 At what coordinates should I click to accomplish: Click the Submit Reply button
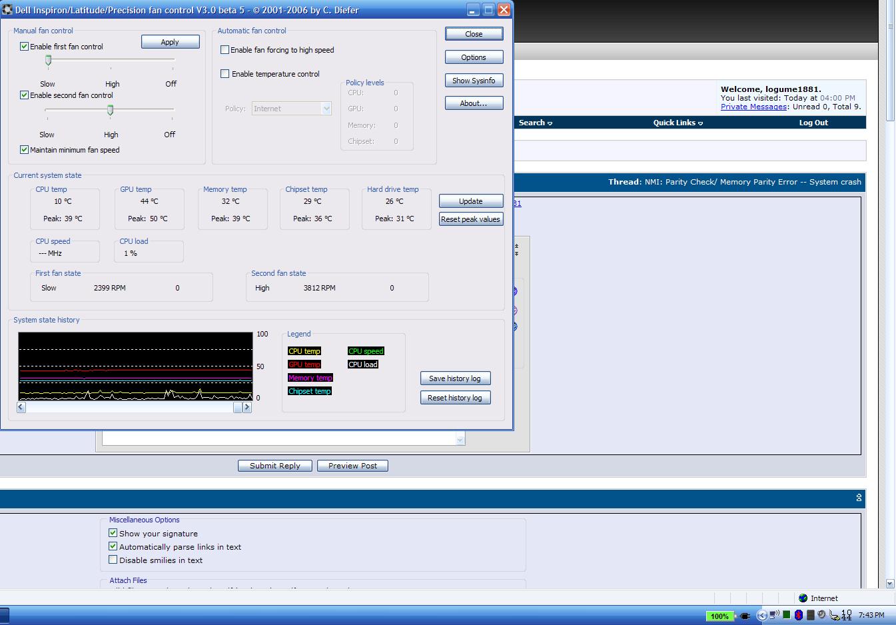(x=275, y=466)
